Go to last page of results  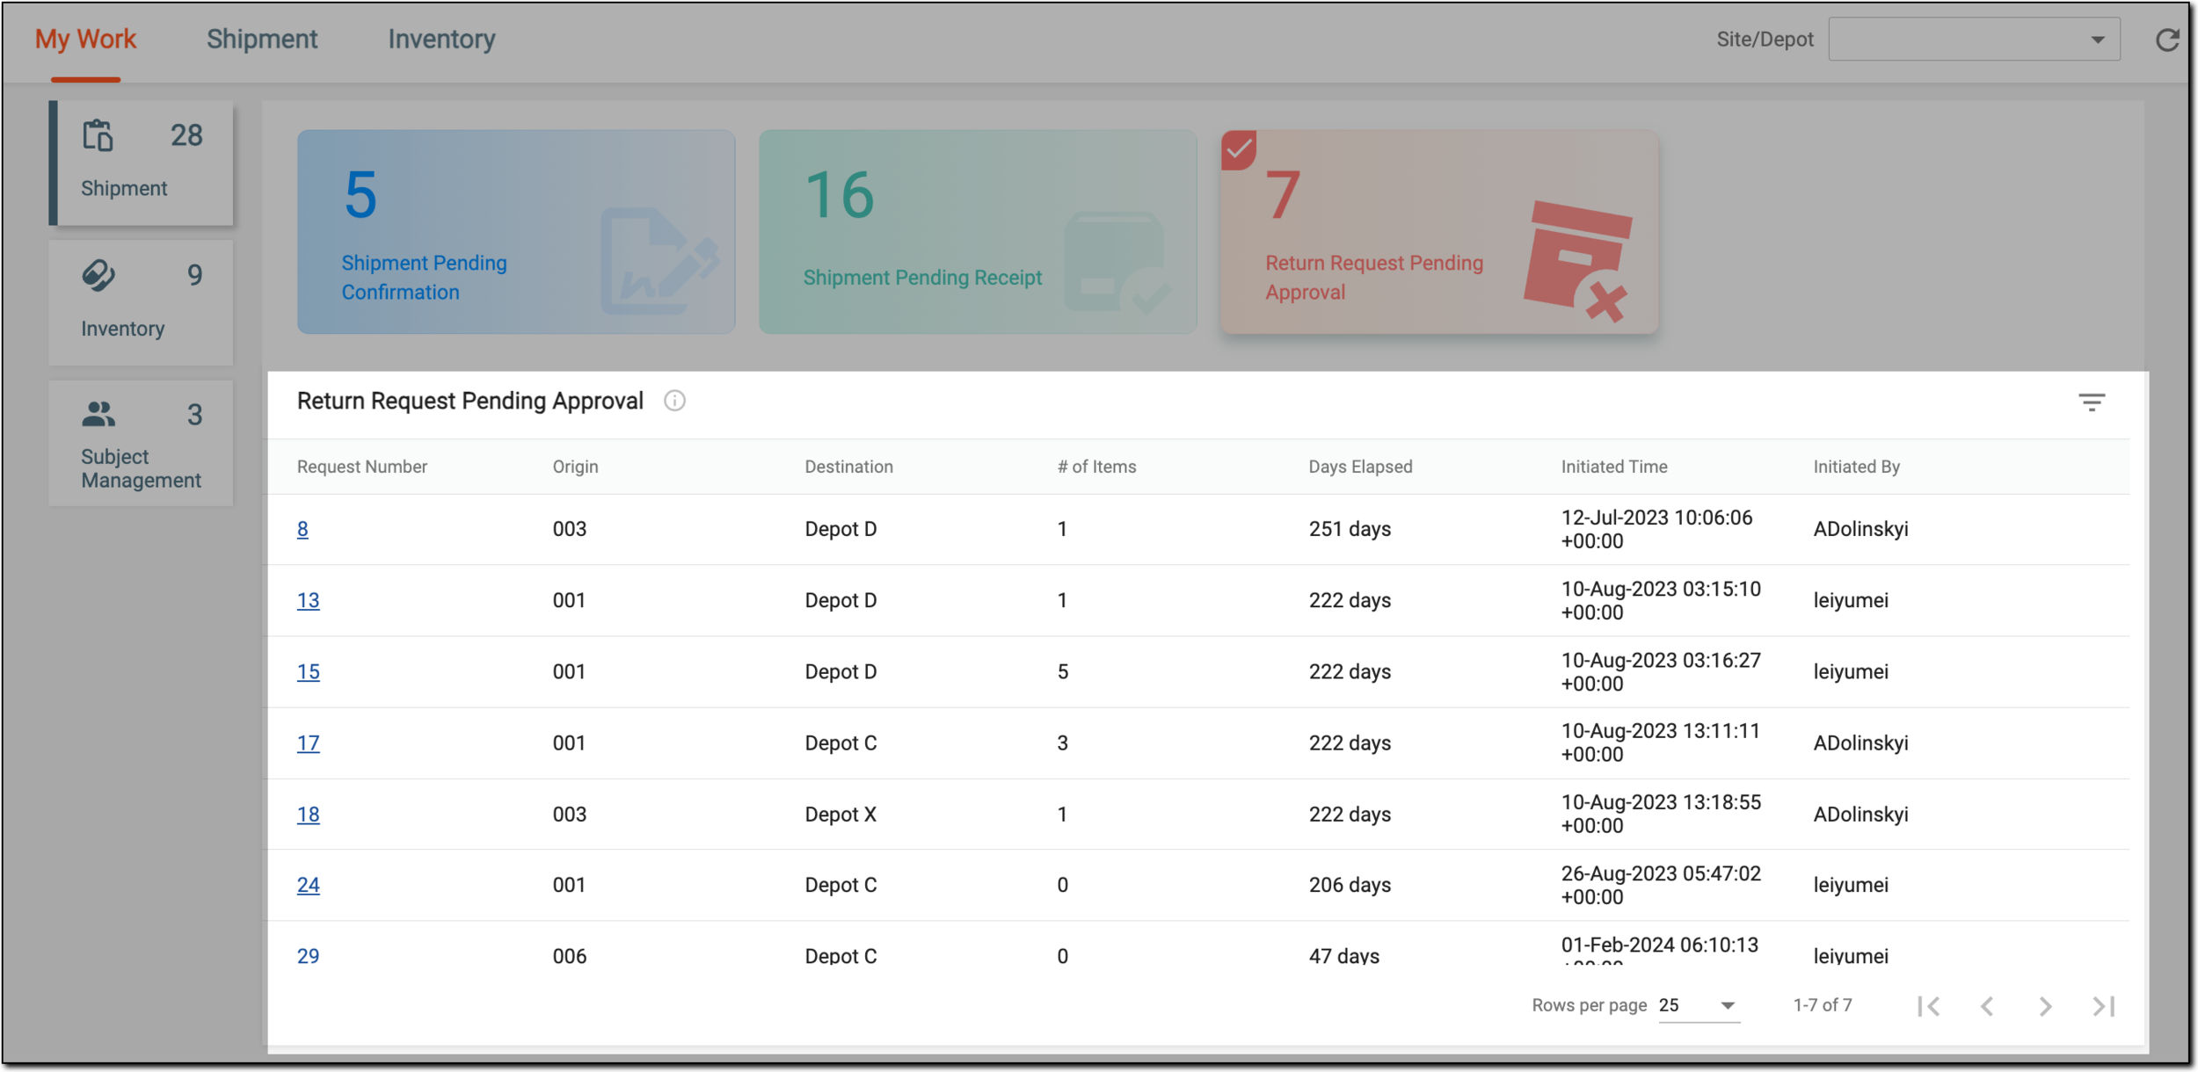pyautogui.click(x=2103, y=1006)
